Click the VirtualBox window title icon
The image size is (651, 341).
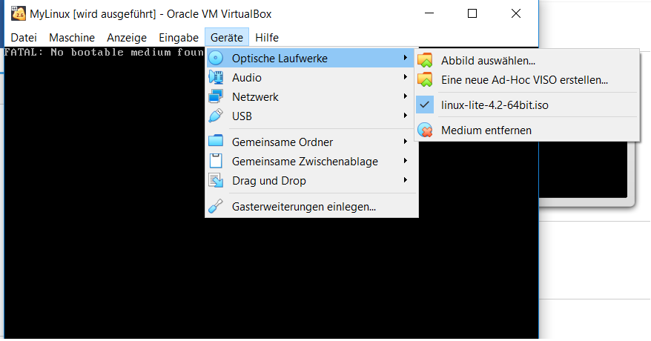[x=18, y=13]
